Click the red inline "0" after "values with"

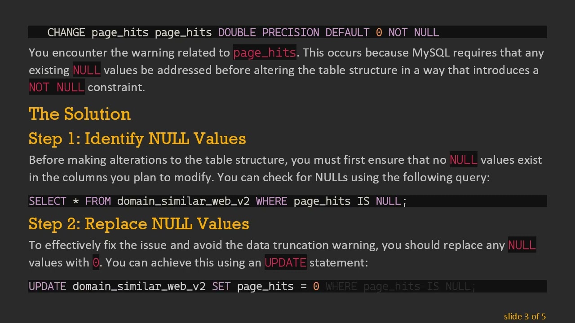[x=96, y=262]
